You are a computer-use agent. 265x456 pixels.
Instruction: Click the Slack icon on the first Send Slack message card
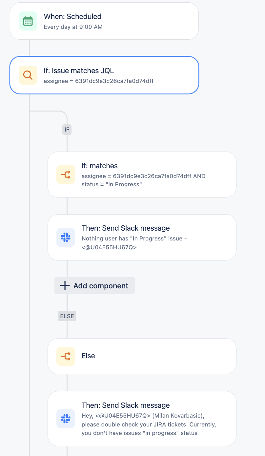(66, 237)
